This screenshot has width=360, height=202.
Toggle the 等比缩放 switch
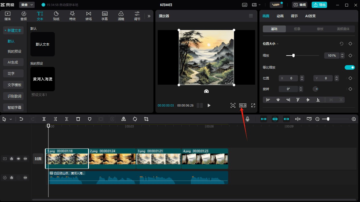[350, 67]
